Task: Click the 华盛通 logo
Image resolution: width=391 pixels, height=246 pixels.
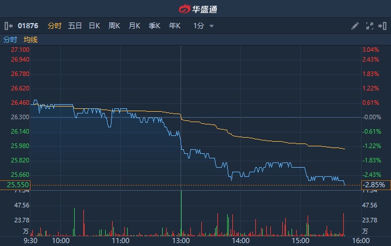Action: point(198,9)
